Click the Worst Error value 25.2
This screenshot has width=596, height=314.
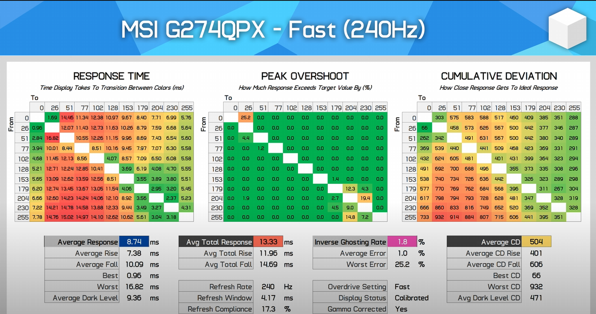[402, 264]
